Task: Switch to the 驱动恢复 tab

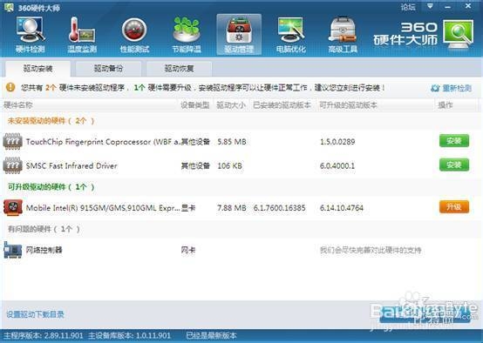Action: (179, 68)
